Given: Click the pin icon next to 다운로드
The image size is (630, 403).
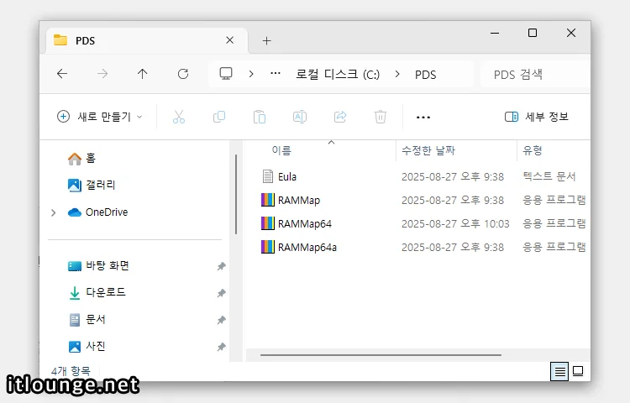Looking at the screenshot, I should click(x=222, y=293).
